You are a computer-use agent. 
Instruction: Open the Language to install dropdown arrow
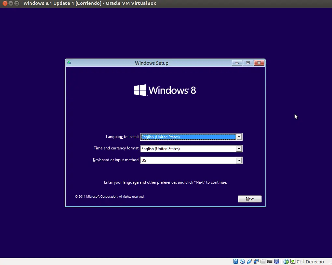pos(239,137)
